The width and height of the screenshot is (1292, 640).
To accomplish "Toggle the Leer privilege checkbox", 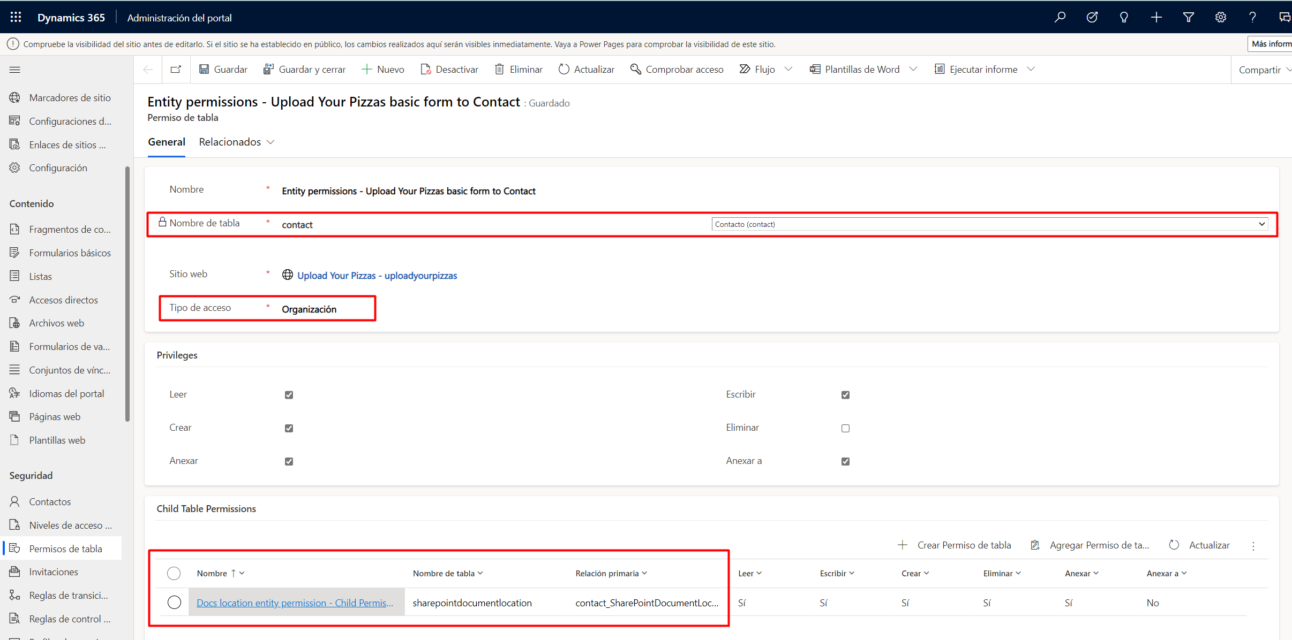I will click(289, 395).
